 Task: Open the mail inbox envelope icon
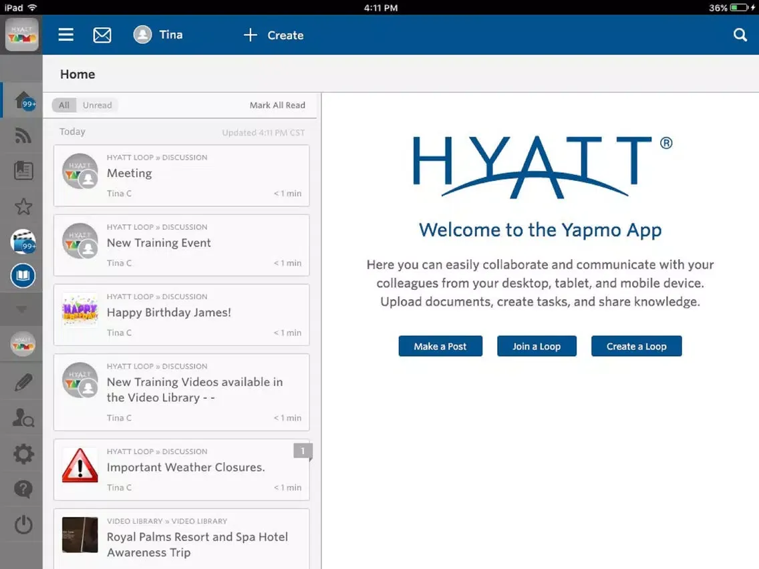(102, 35)
